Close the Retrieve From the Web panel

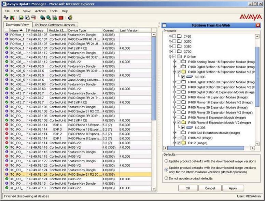pyautogui.click(x=258, y=25)
